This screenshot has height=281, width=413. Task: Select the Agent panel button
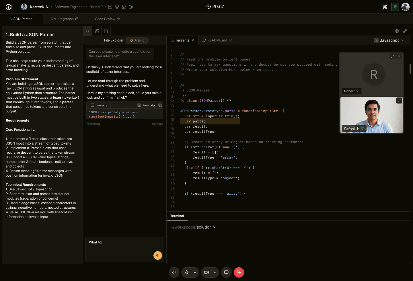tap(137, 40)
